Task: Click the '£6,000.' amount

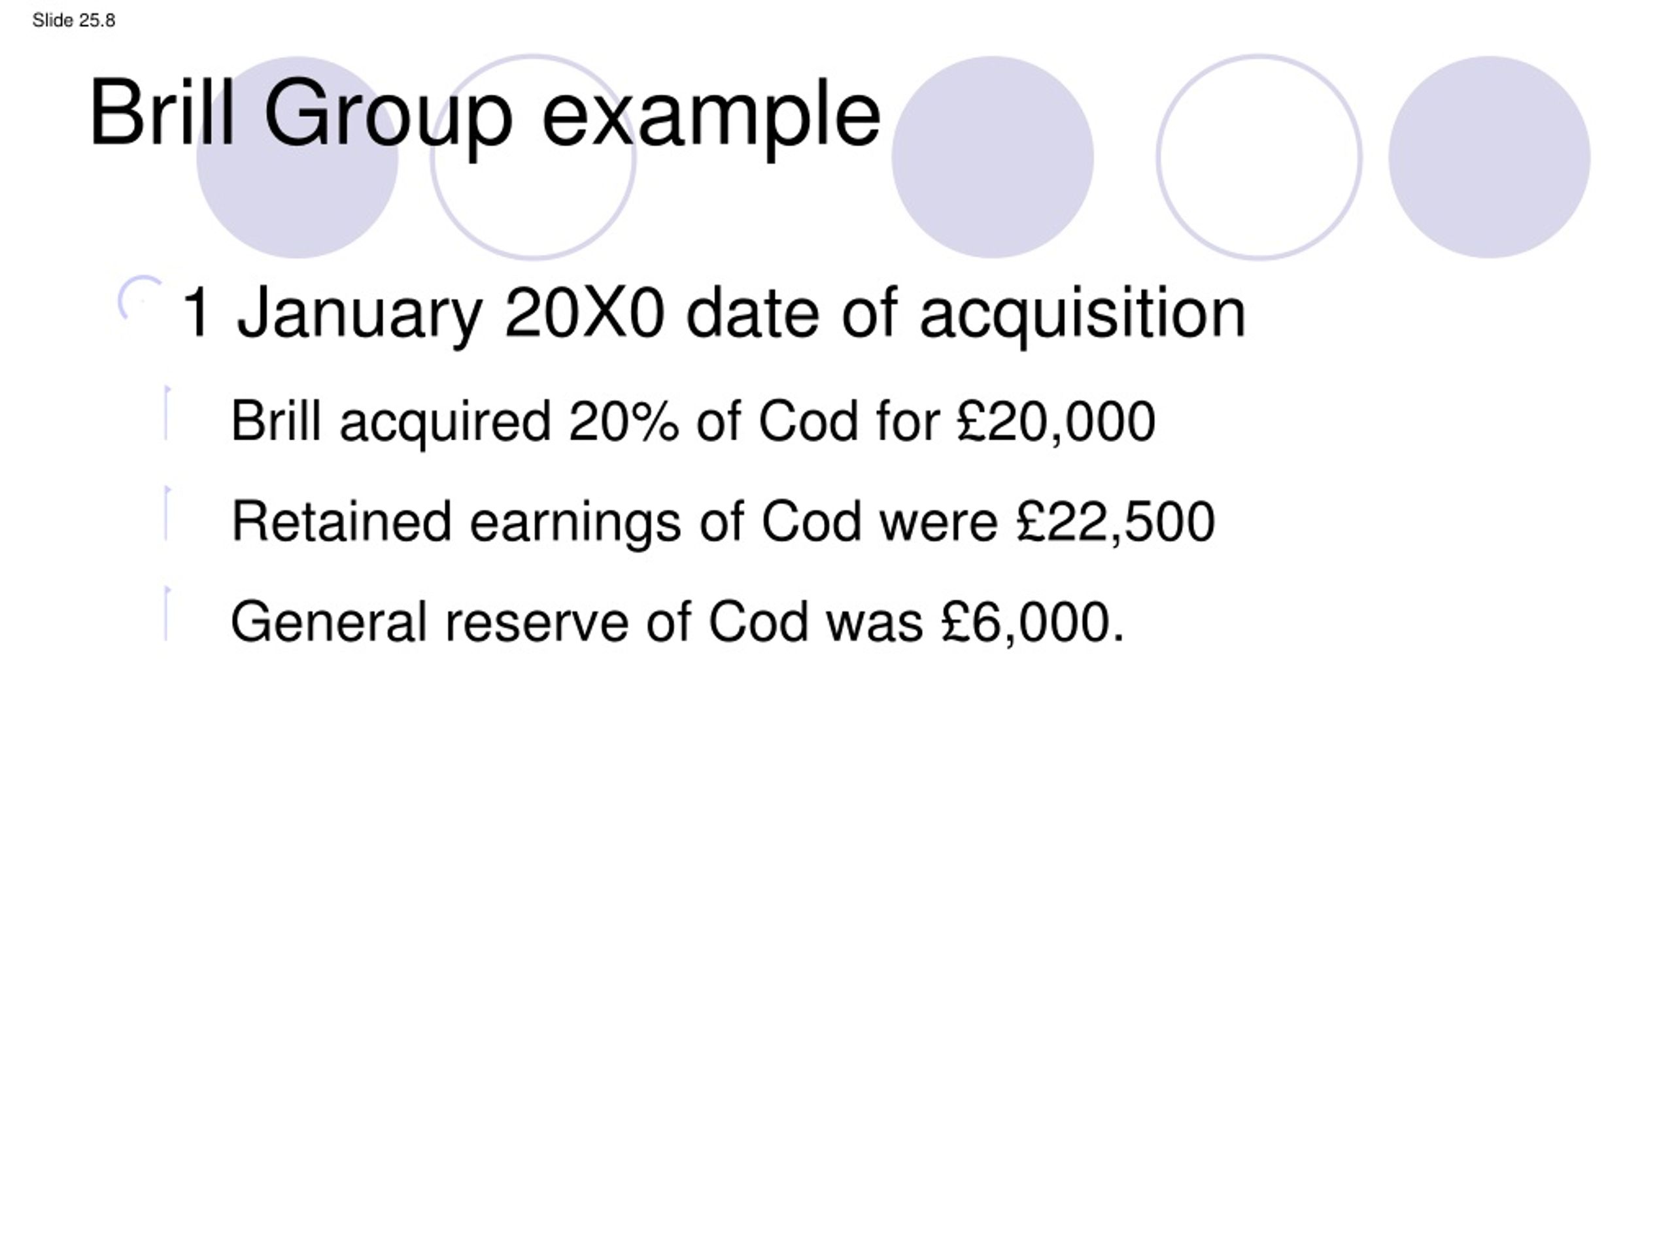Action: pos(1033,622)
